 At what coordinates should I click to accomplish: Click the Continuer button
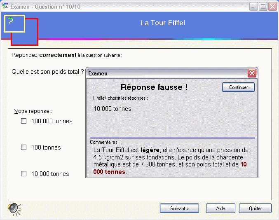click(x=238, y=87)
